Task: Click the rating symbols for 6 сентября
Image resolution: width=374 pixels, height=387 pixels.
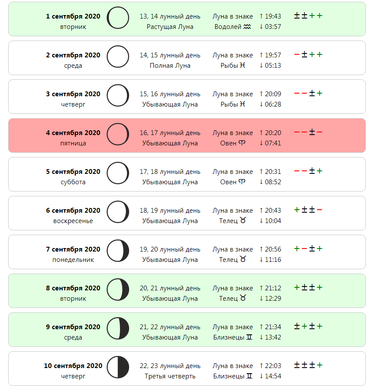Action: 308,210
